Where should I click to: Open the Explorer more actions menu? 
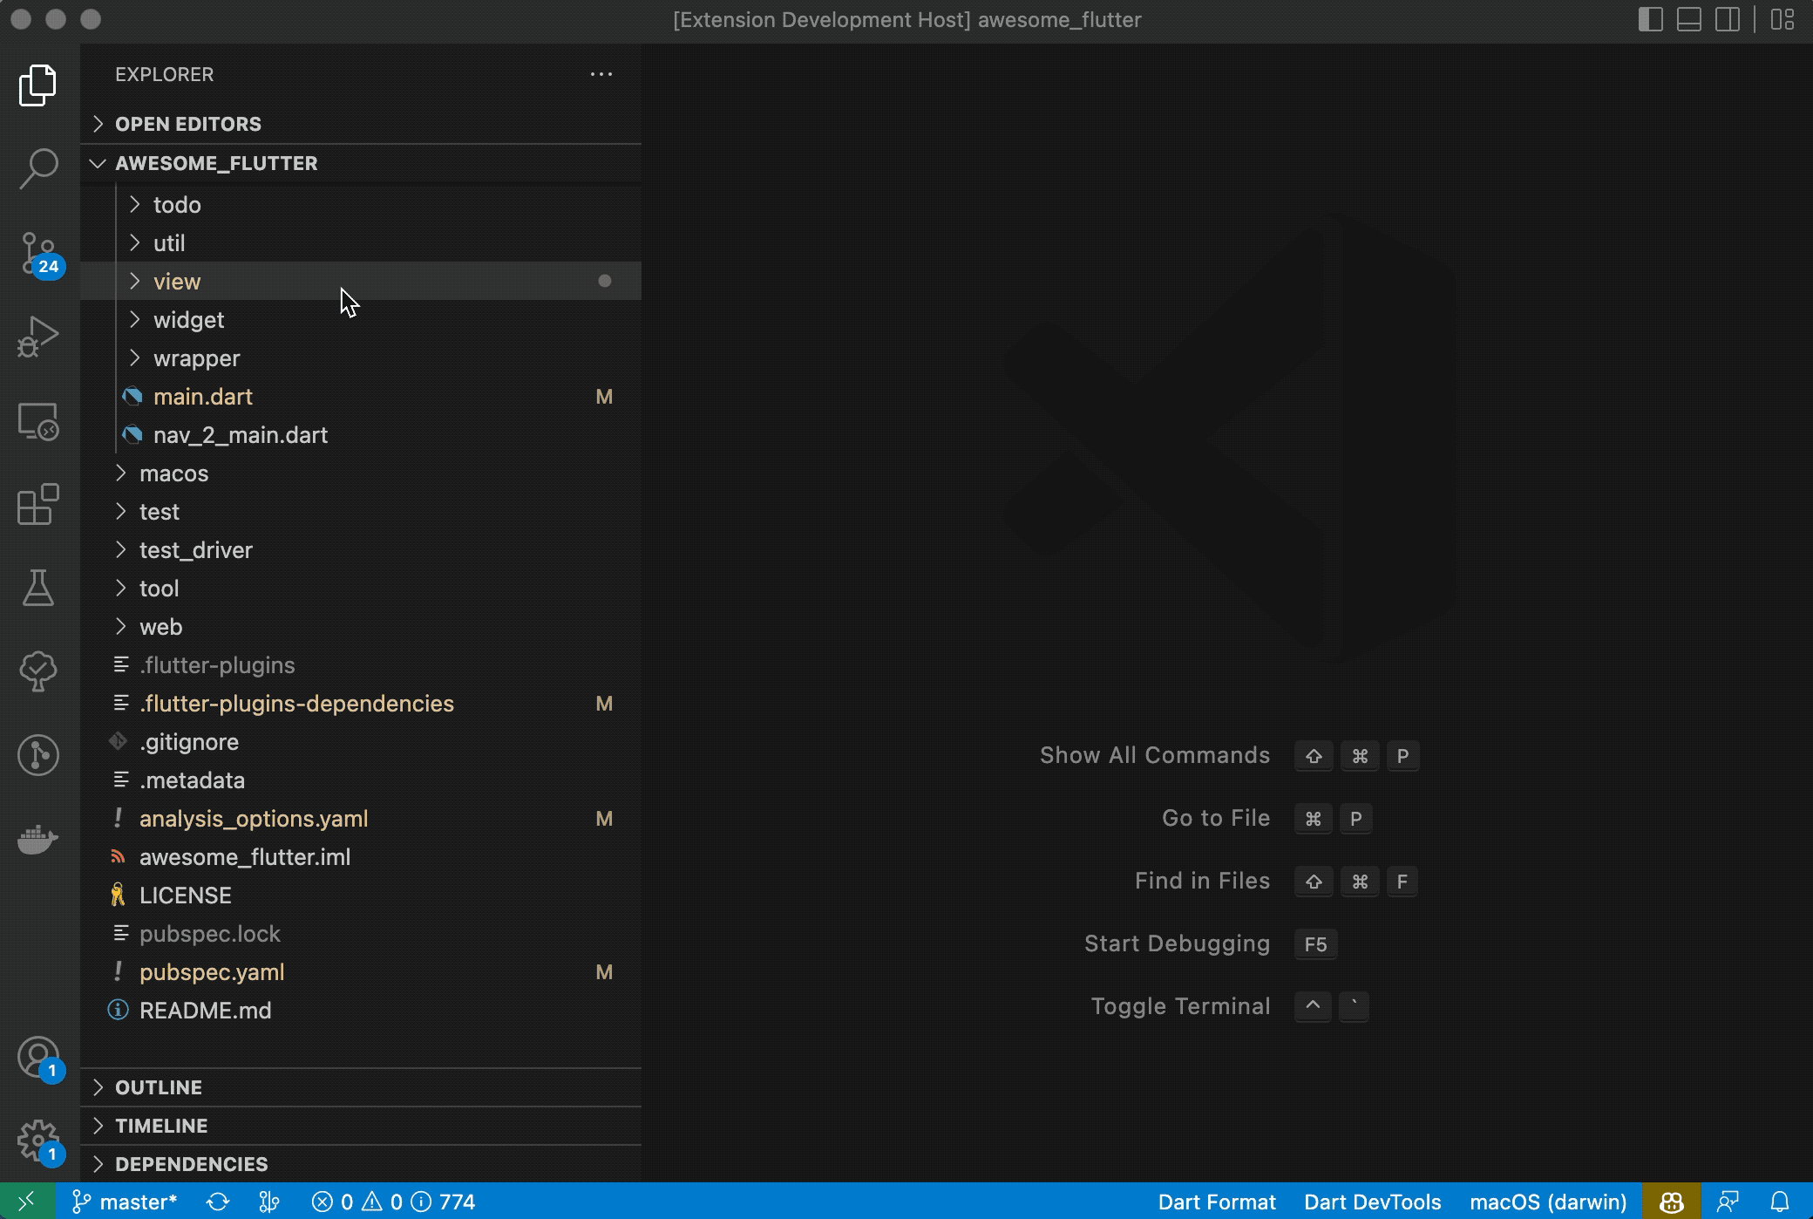point(601,74)
